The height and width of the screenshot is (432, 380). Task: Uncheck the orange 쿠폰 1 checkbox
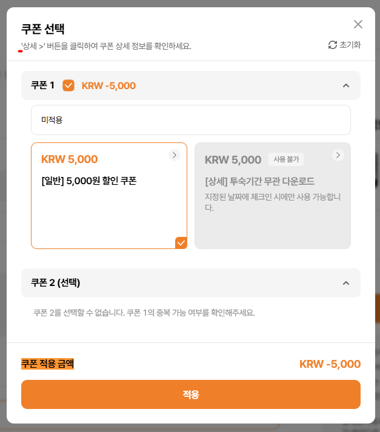click(x=68, y=85)
